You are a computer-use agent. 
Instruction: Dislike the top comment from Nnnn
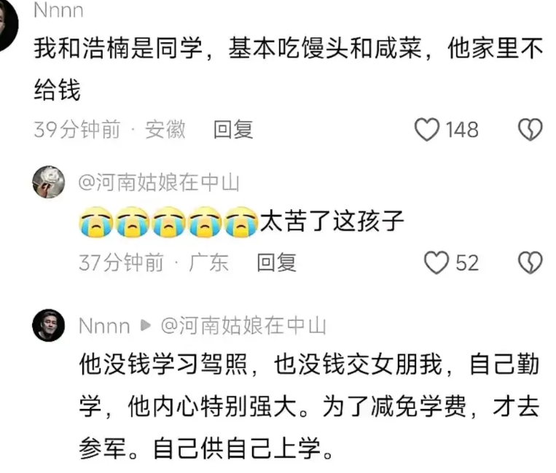(x=530, y=130)
